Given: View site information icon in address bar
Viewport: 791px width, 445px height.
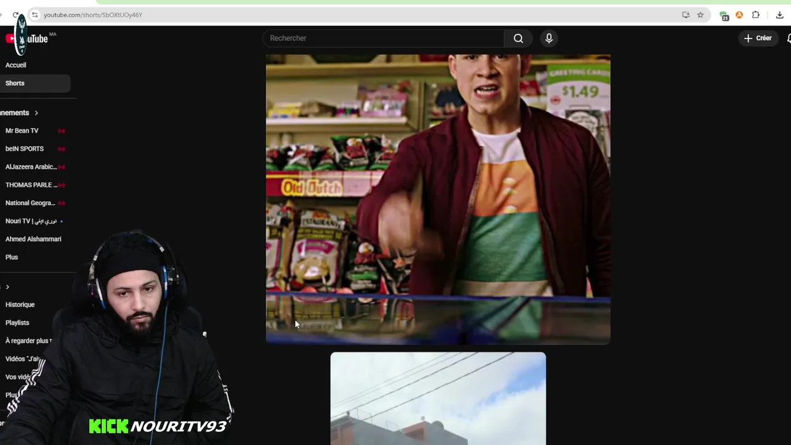Looking at the screenshot, I should 35,15.
